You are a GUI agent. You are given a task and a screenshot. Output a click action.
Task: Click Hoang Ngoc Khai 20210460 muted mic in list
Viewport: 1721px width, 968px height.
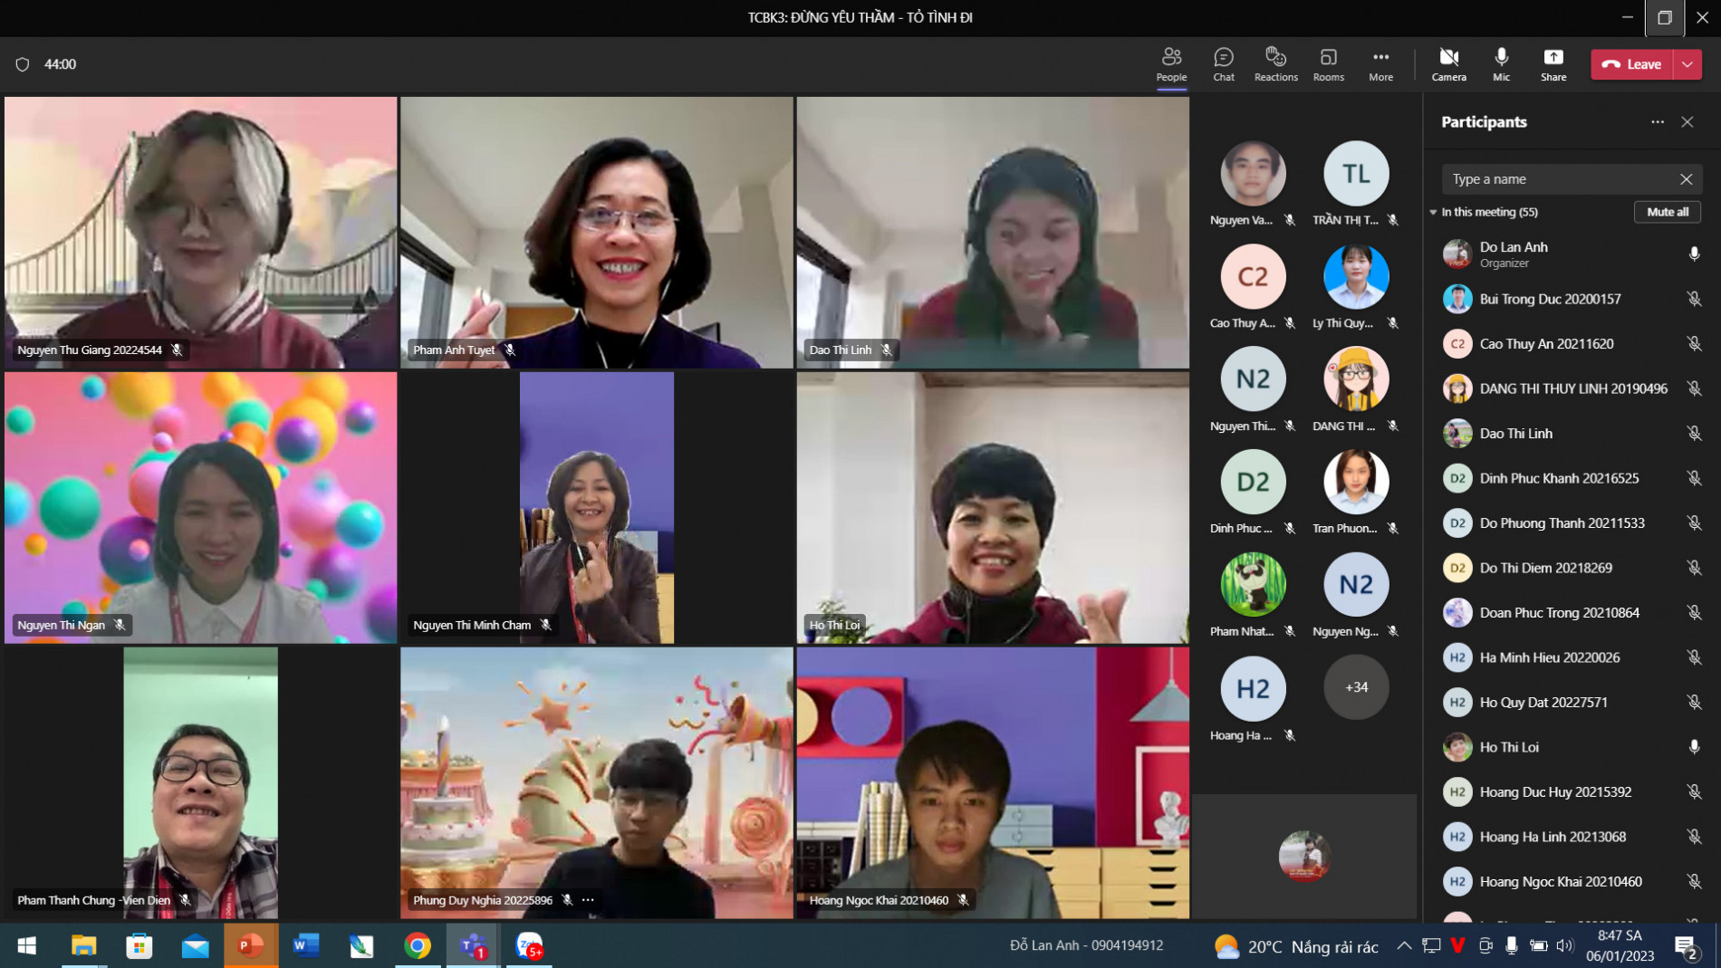tap(1694, 882)
